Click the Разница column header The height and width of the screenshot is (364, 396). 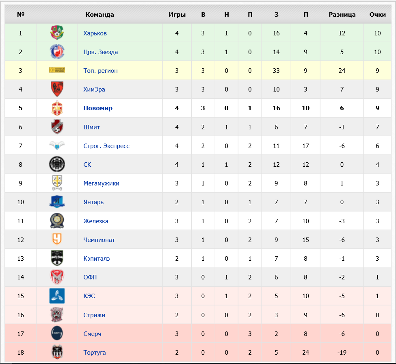pos(342,14)
